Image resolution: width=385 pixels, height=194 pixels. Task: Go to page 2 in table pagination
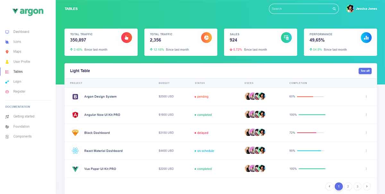pyautogui.click(x=348, y=186)
